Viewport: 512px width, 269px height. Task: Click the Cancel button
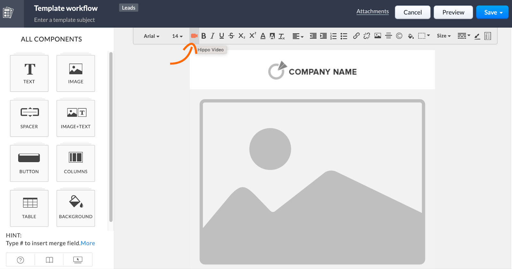pyautogui.click(x=412, y=12)
